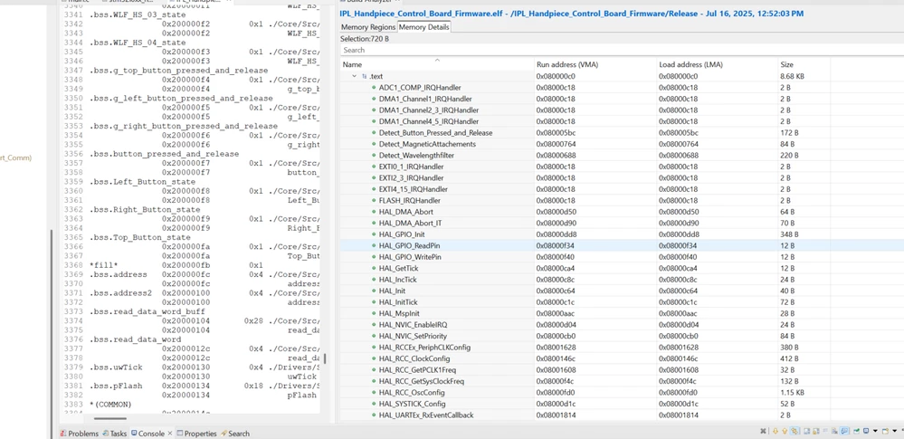
Task: Switch to the Memory Regions tab
Action: coord(367,27)
